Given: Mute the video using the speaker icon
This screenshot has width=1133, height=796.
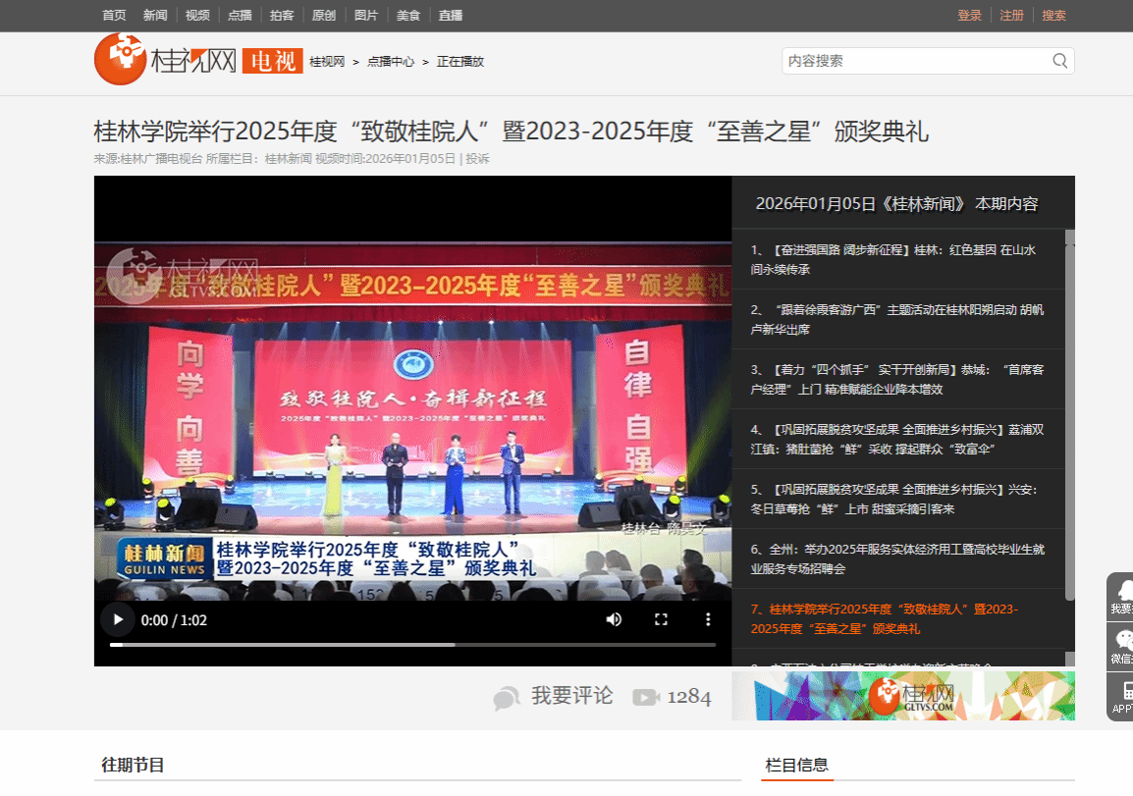Looking at the screenshot, I should click(614, 619).
